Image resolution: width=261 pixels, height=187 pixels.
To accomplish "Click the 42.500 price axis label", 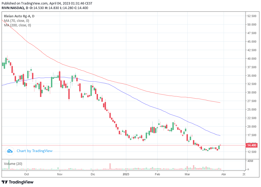I will (x=252, y=50).
